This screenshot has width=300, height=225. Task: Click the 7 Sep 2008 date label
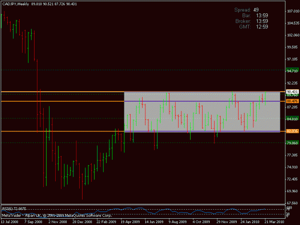click(33, 222)
